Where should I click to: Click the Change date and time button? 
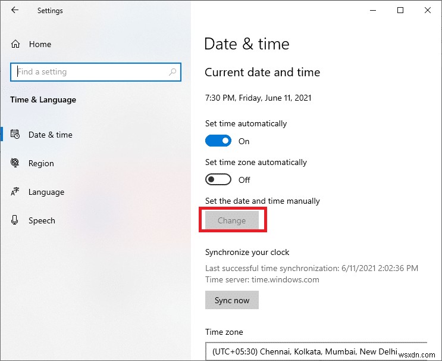click(232, 220)
